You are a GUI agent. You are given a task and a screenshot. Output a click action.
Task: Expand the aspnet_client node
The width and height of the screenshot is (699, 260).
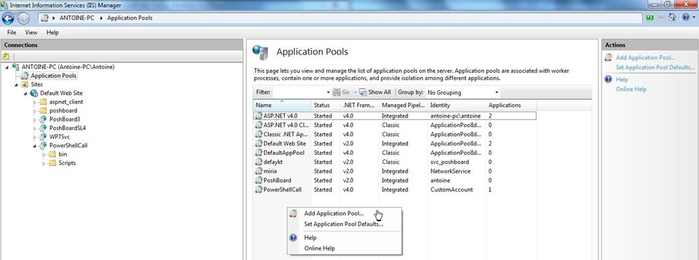pyautogui.click(x=35, y=102)
